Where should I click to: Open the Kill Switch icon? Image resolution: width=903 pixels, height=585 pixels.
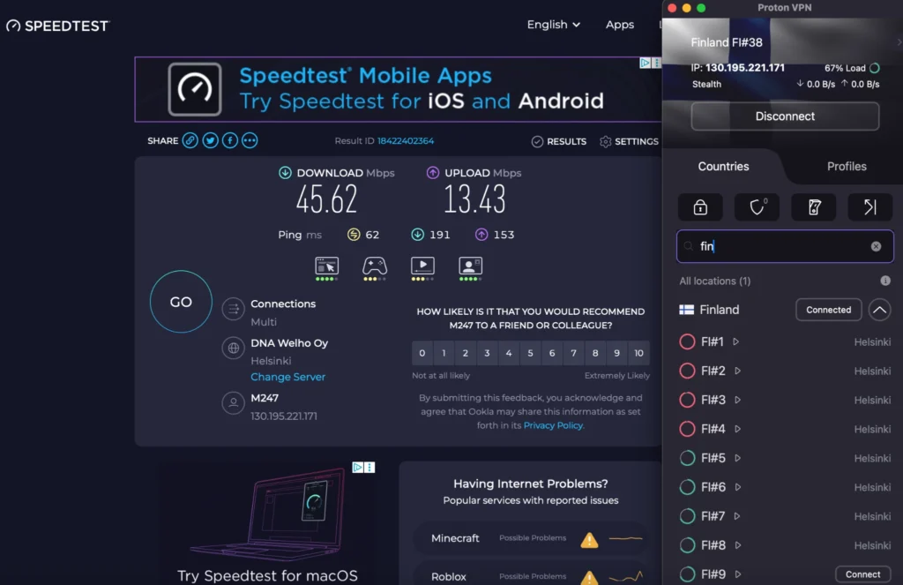coord(813,207)
